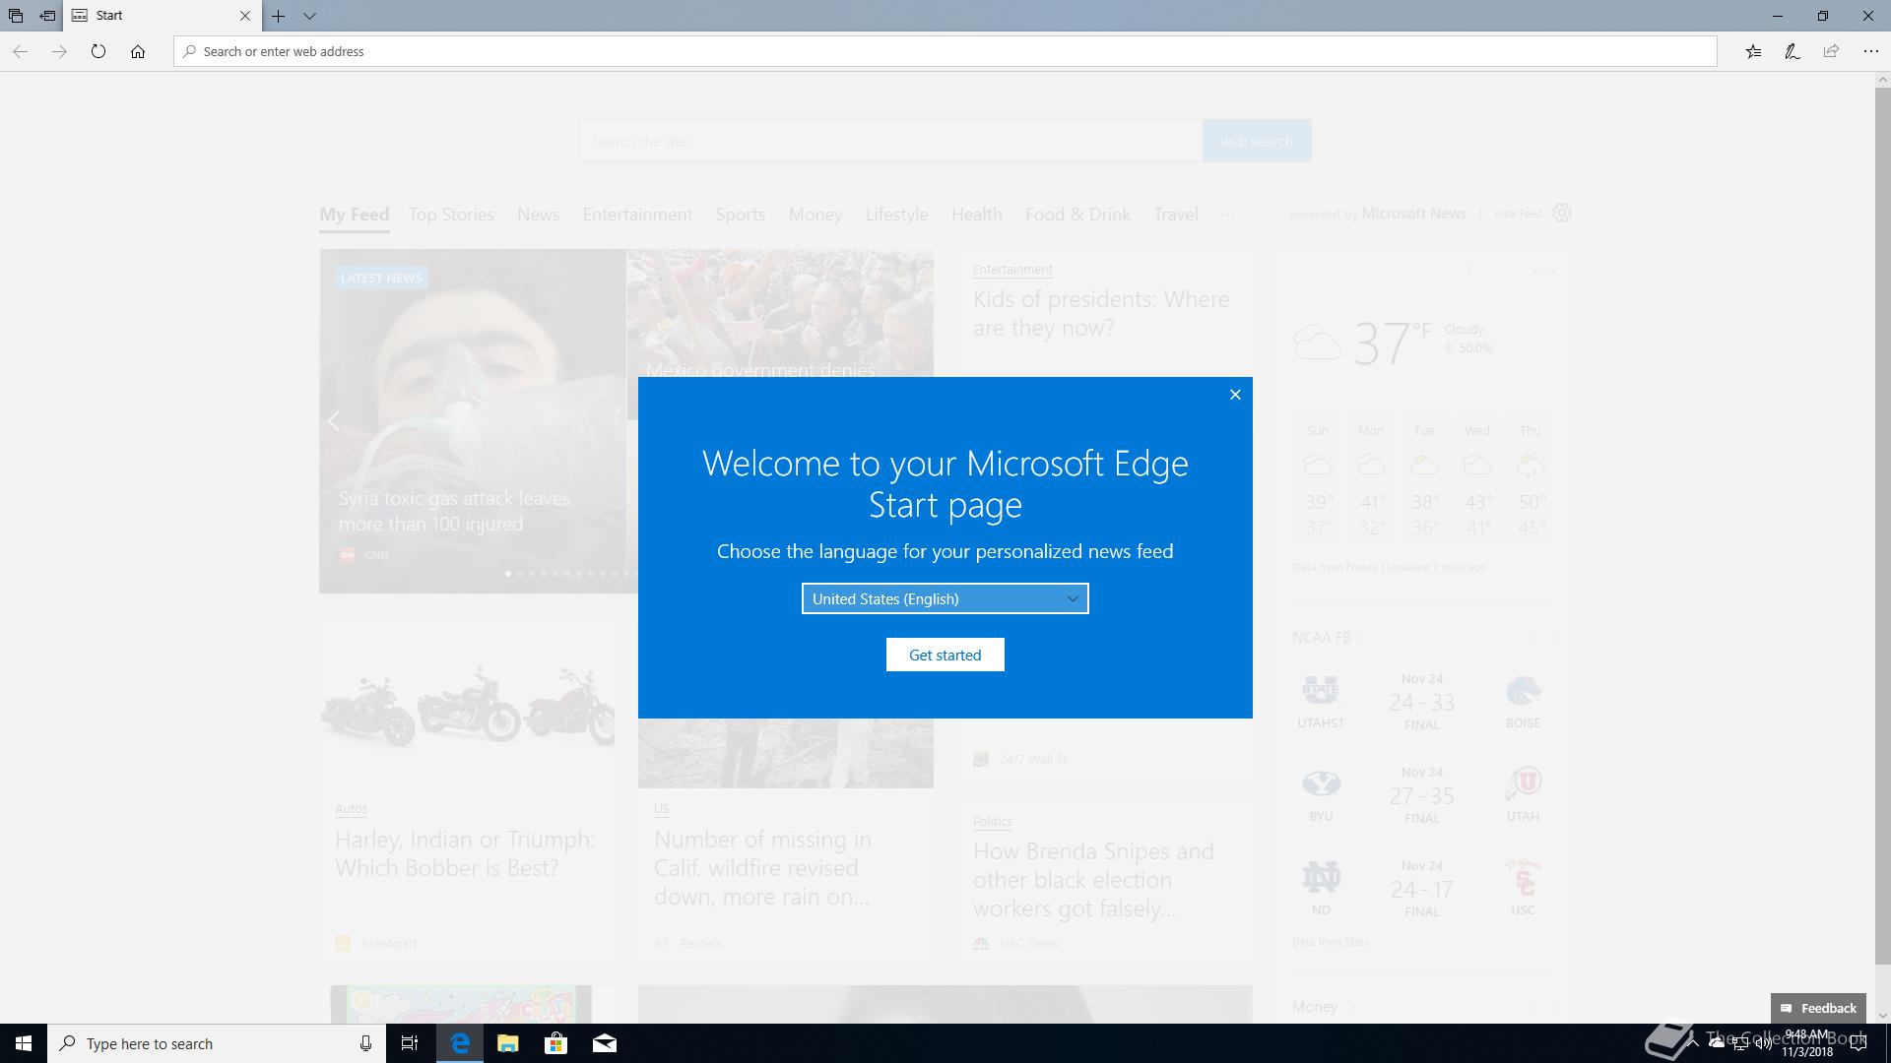
Task: Open the UTAHST vs BOISE score
Action: (1421, 702)
